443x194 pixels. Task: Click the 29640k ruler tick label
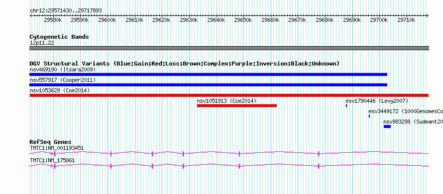pyautogui.click(x=216, y=20)
